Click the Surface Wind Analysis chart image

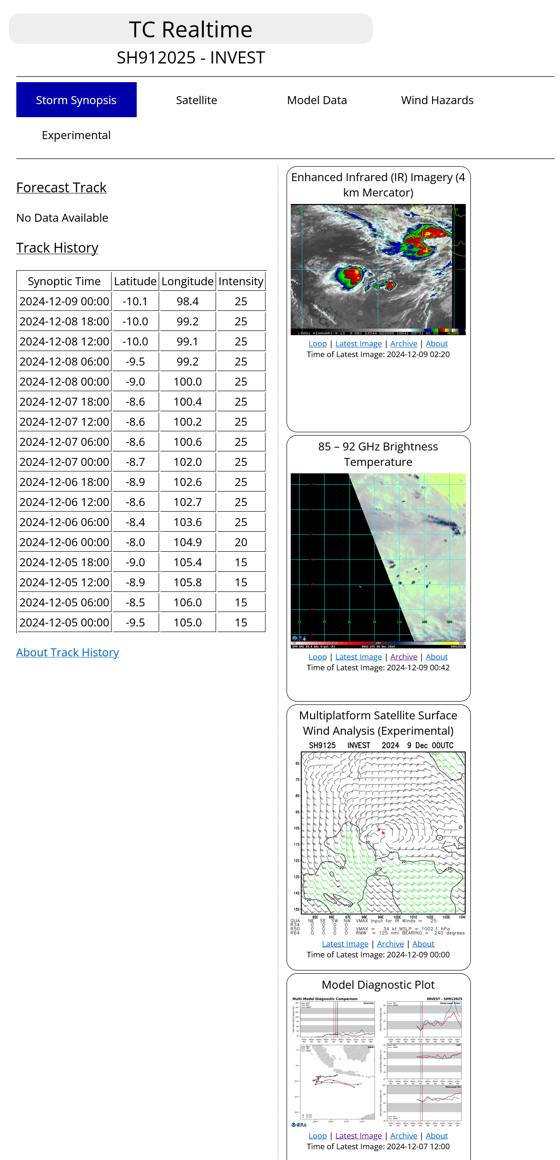click(x=378, y=839)
